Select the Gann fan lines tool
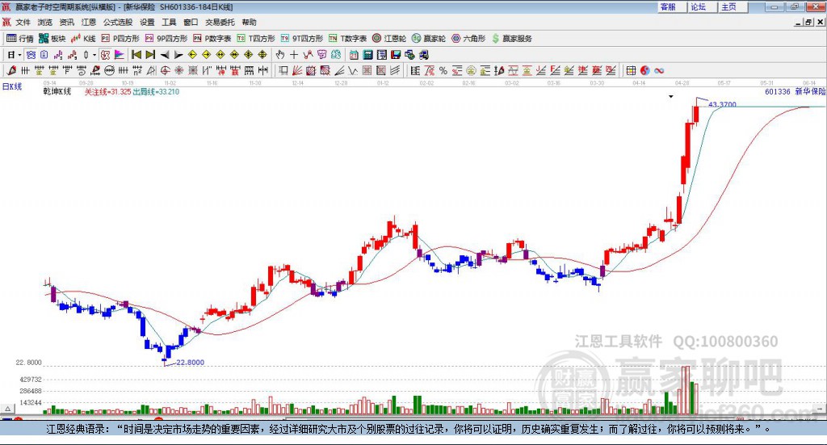 (297, 70)
